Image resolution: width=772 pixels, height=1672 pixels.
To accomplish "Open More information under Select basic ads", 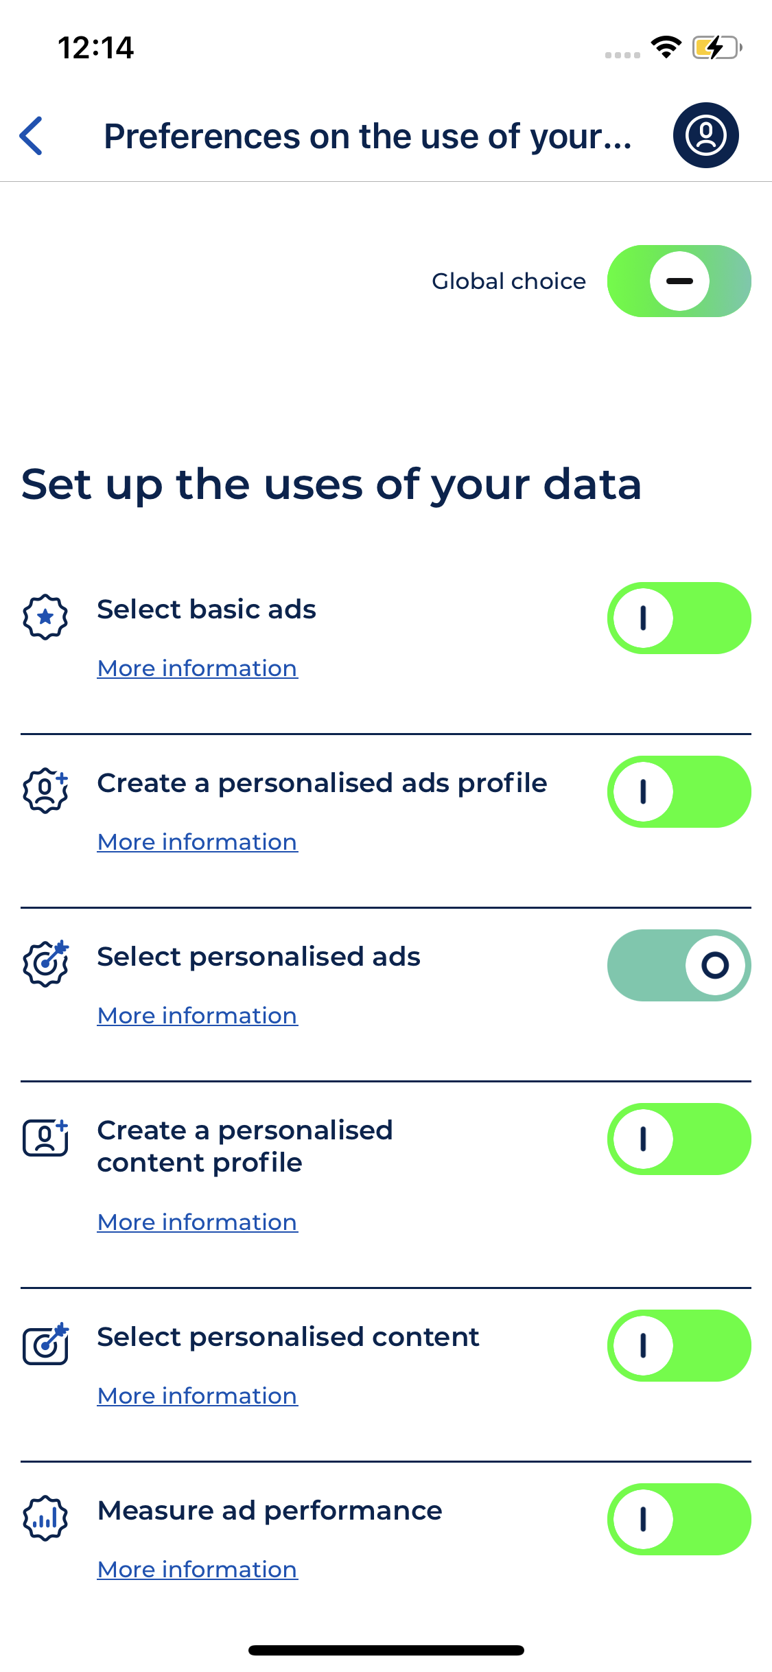I will coord(197,669).
